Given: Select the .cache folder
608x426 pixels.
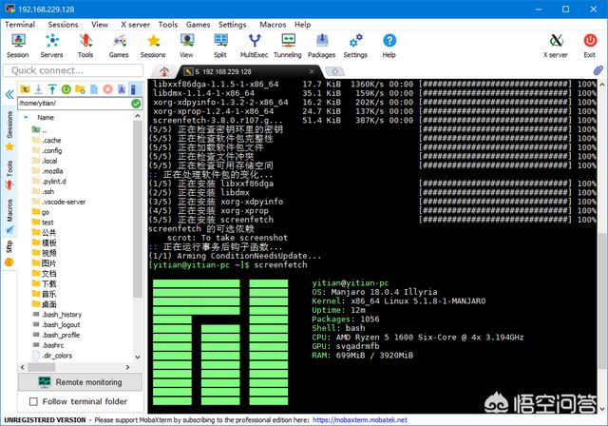Looking at the screenshot, I should [47, 140].
